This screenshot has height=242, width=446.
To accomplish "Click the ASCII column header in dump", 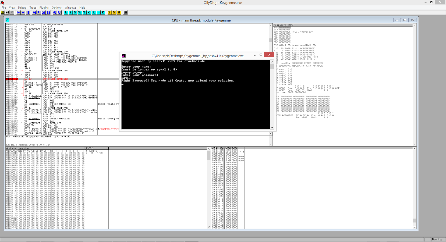I will (x=97, y=148).
